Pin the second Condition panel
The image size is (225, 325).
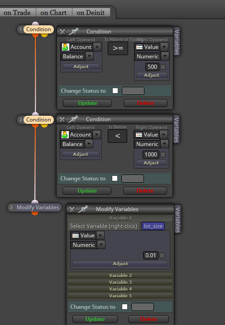click(73, 119)
